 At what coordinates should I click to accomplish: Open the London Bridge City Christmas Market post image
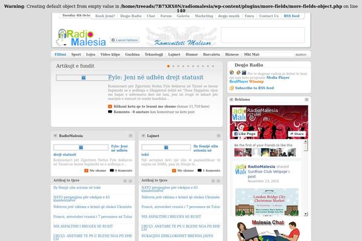coord(267,202)
